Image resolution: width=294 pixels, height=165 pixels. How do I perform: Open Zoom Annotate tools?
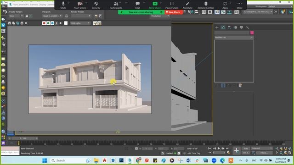(x=187, y=5)
